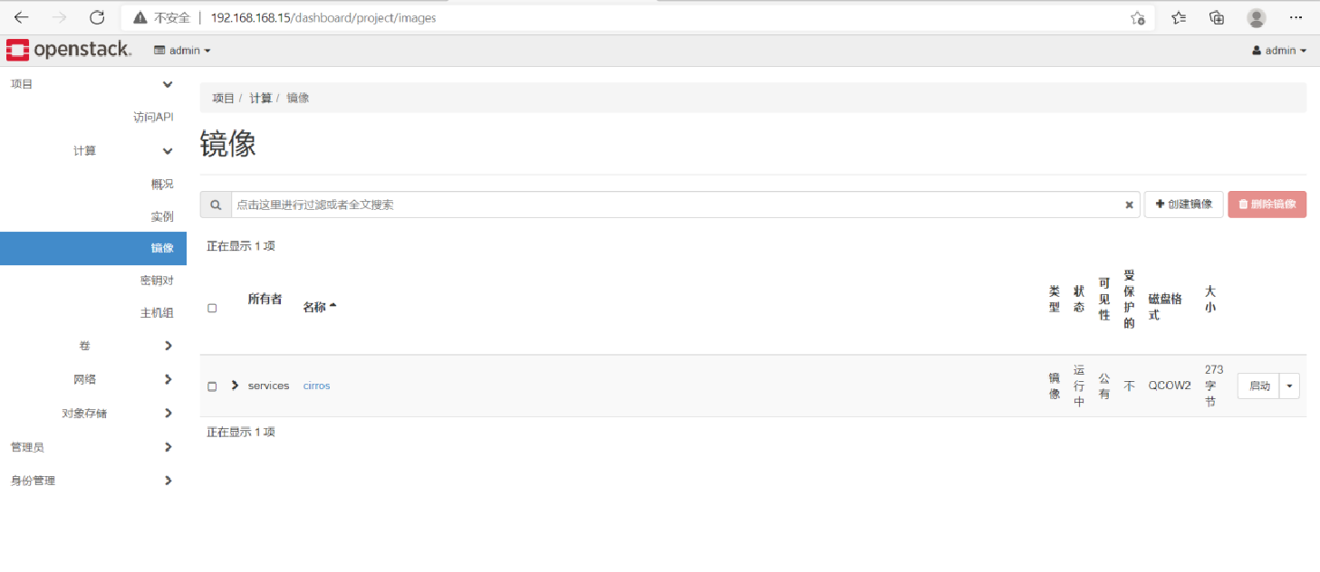Click the search magnifier icon in filter bar
1320x572 pixels.
215,205
